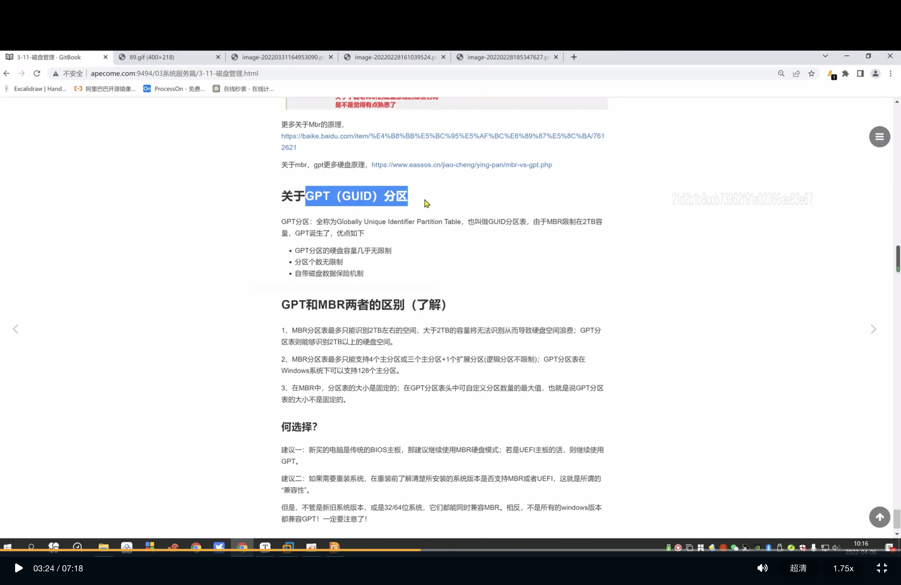
Task: Open the Chrome profile avatar icon
Action: pos(875,73)
